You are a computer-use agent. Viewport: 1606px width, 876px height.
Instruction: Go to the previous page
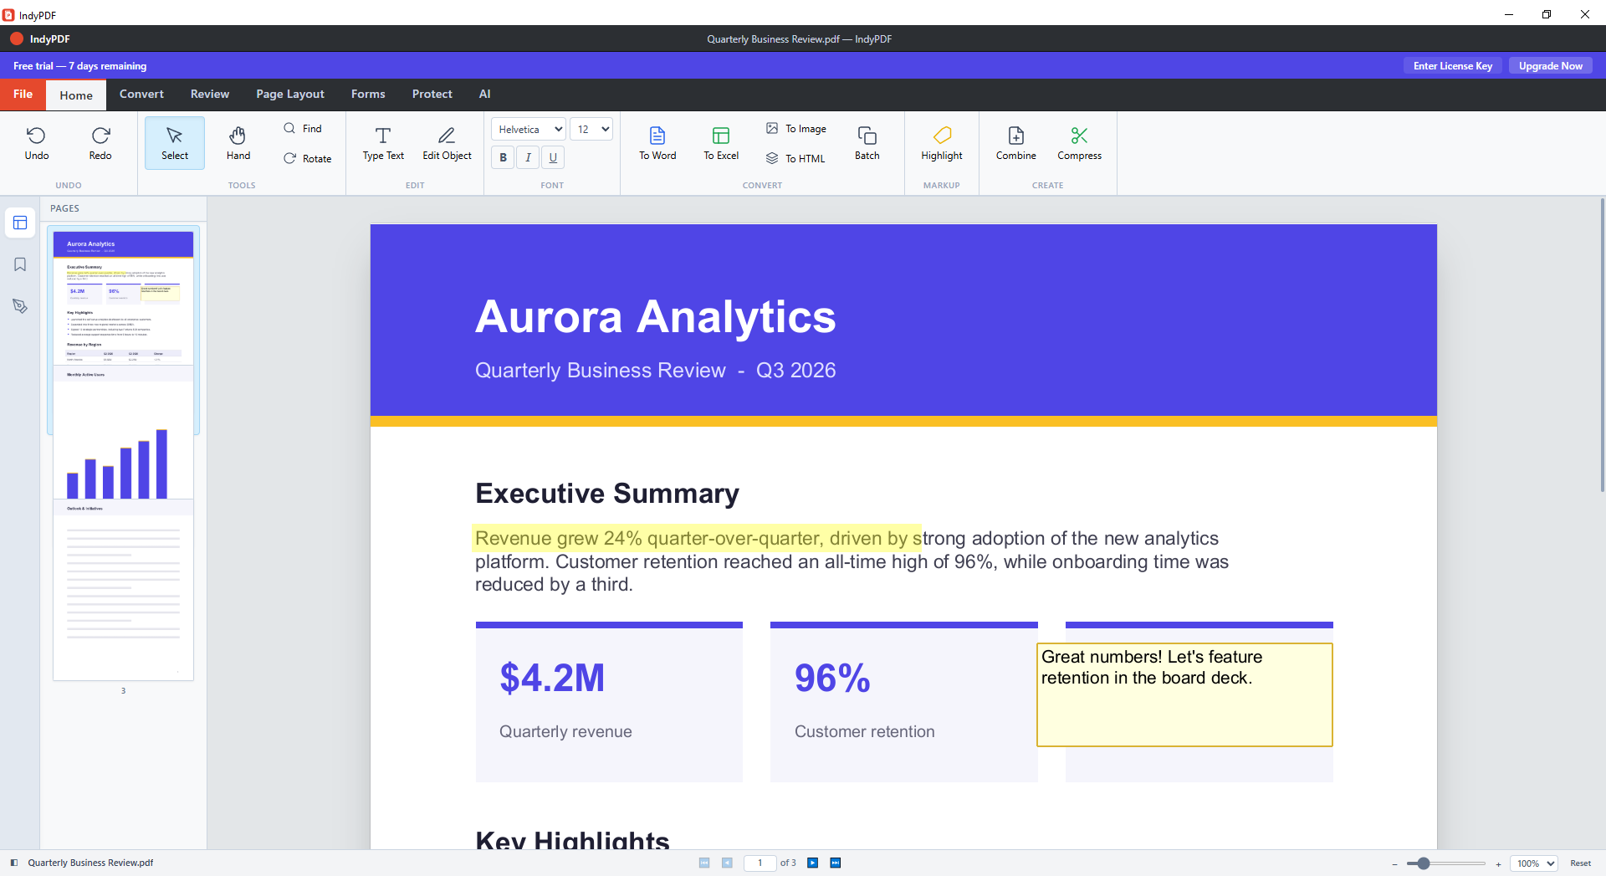[x=727, y=863]
